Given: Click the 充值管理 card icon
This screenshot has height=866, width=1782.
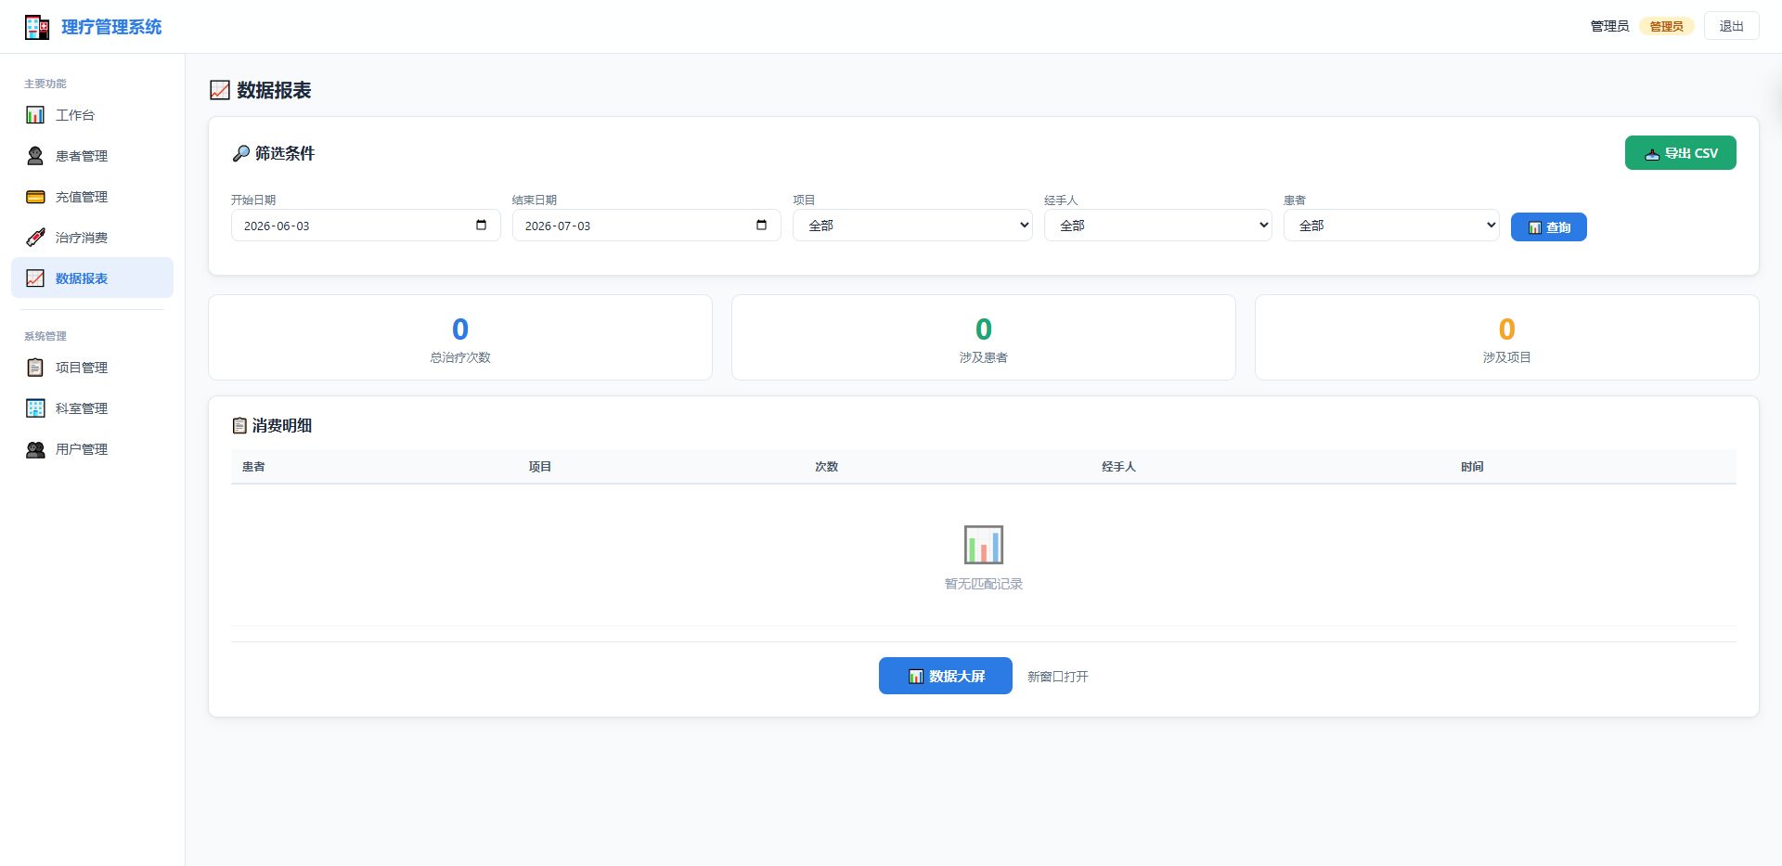Looking at the screenshot, I should click(35, 197).
